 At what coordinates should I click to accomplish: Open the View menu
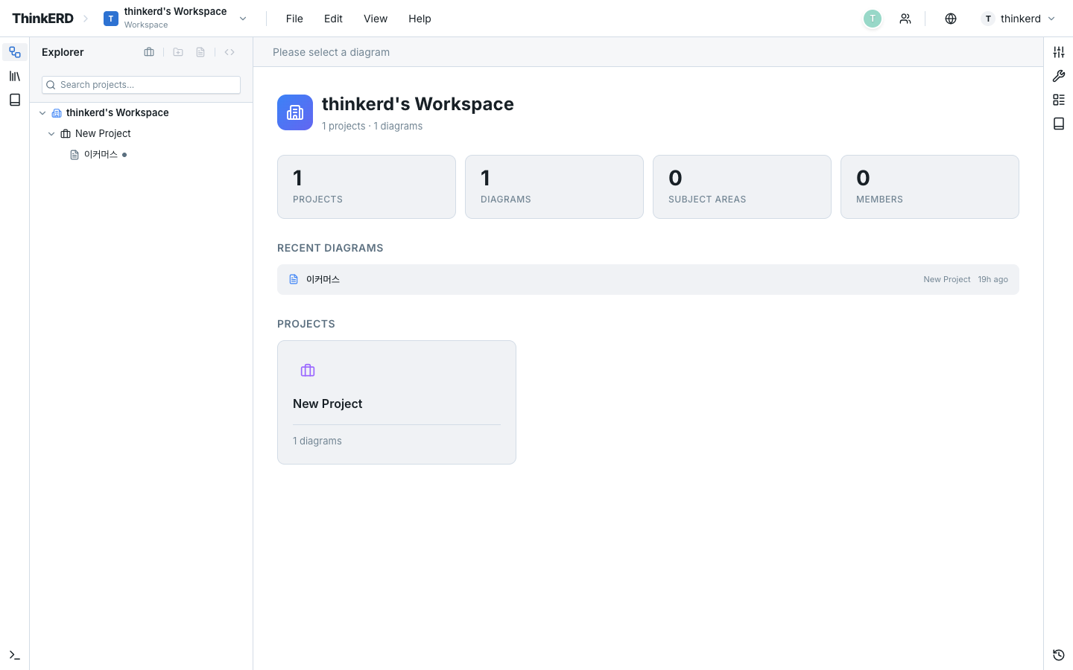click(376, 19)
